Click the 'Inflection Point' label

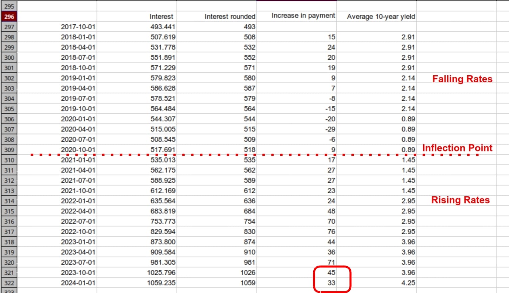point(457,148)
